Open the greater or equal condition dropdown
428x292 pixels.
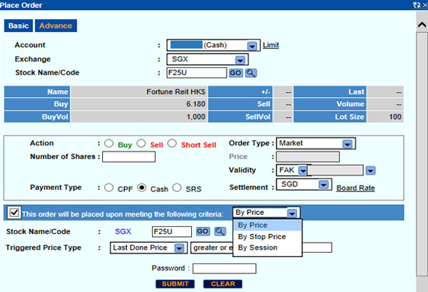[x=212, y=248]
